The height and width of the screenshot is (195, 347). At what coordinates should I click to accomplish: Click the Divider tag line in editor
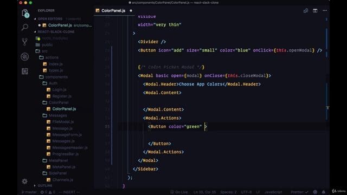(x=152, y=42)
